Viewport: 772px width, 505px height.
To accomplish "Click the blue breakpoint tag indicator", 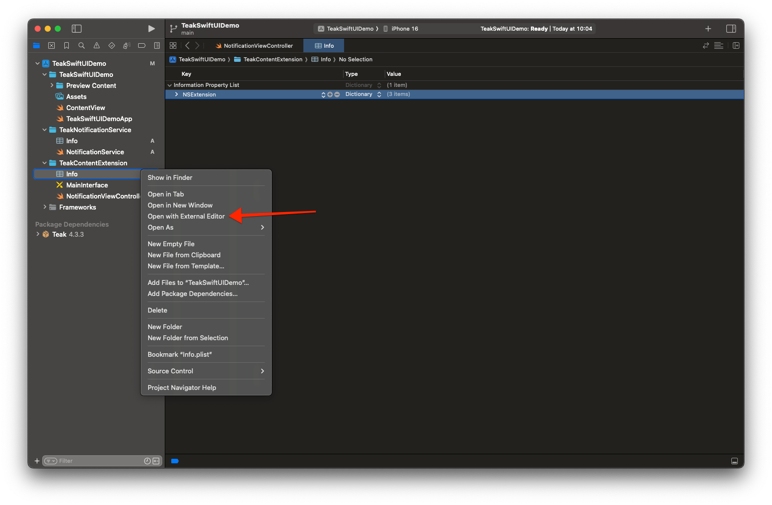I will tap(175, 461).
